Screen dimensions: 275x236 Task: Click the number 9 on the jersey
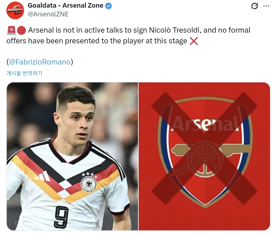(x=61, y=217)
